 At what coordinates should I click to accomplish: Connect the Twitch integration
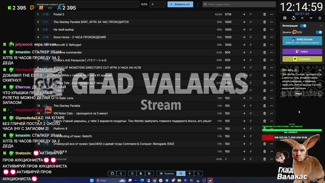click(x=302, y=52)
